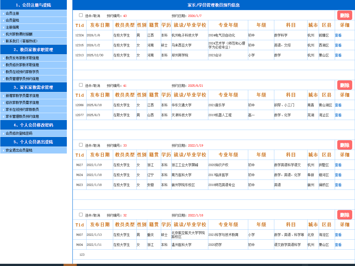Open 会员注册 in the sidebar

12,13
